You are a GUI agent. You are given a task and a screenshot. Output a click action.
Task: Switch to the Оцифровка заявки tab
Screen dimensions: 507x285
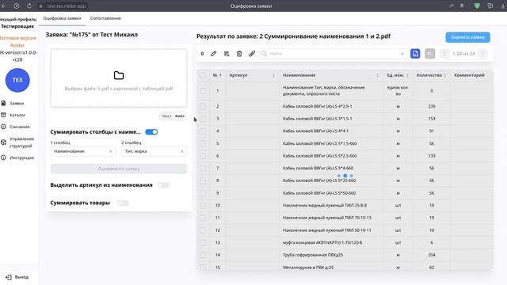[62, 18]
